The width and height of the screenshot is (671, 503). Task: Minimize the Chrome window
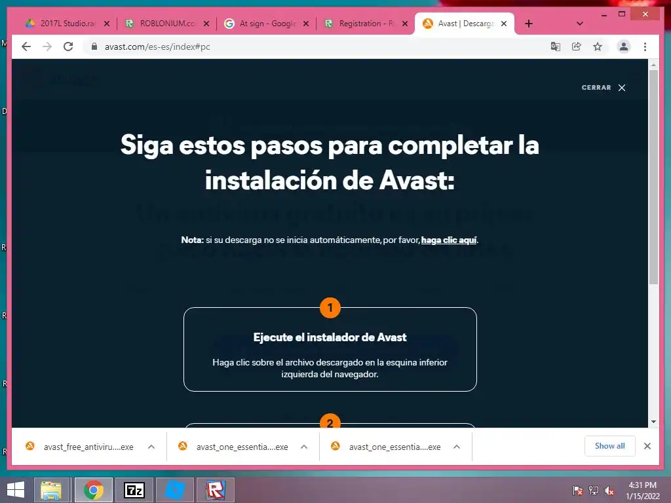[x=604, y=14]
